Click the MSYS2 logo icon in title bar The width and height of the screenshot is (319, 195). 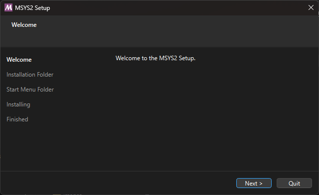(8, 8)
